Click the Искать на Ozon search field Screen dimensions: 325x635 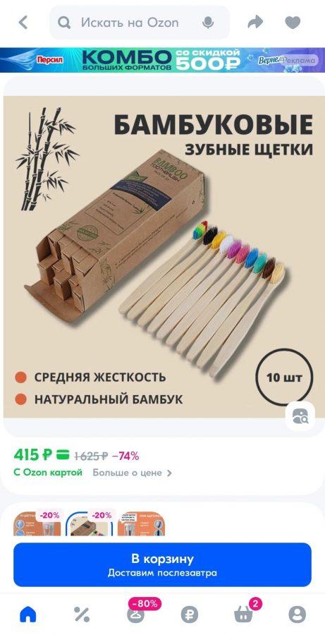(x=139, y=23)
